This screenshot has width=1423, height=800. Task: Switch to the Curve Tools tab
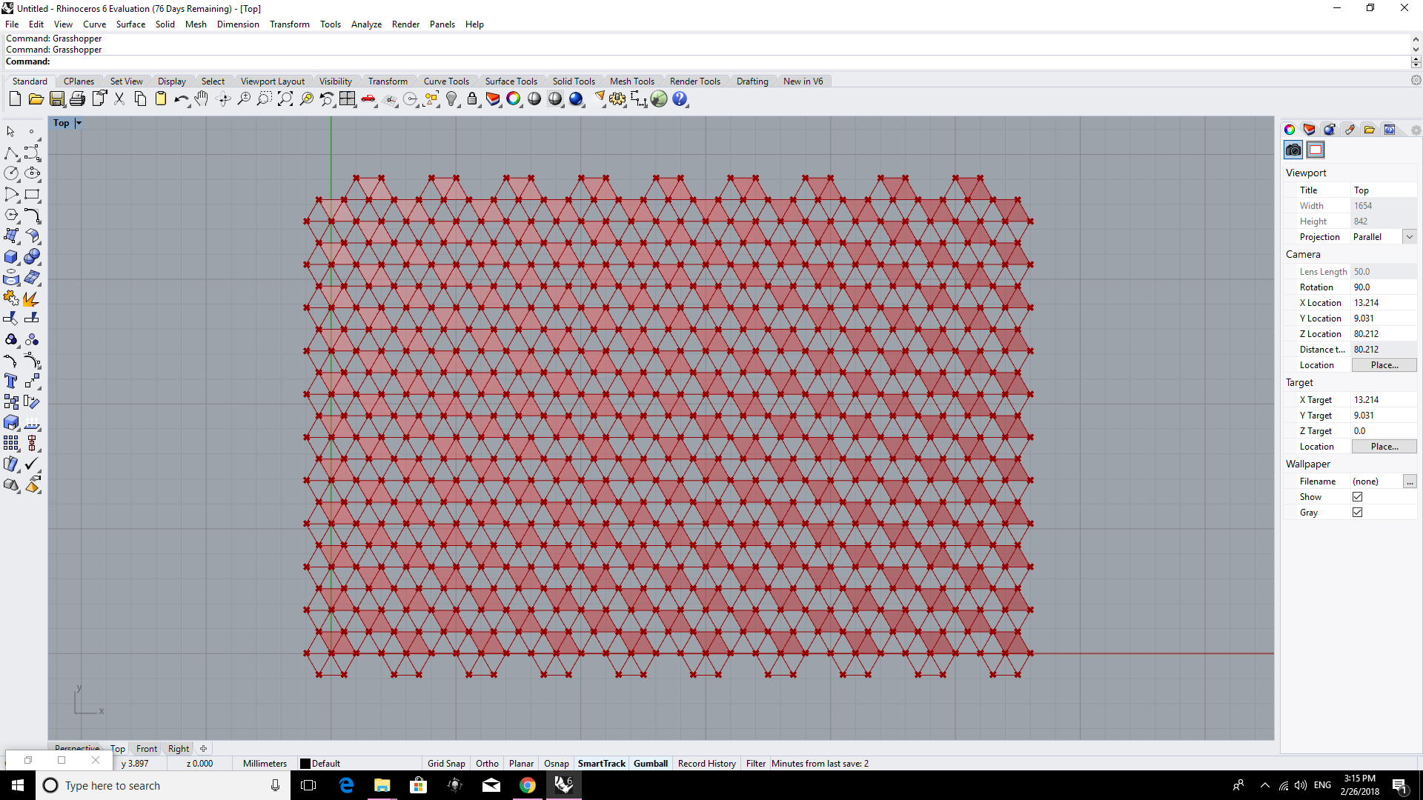coord(446,81)
